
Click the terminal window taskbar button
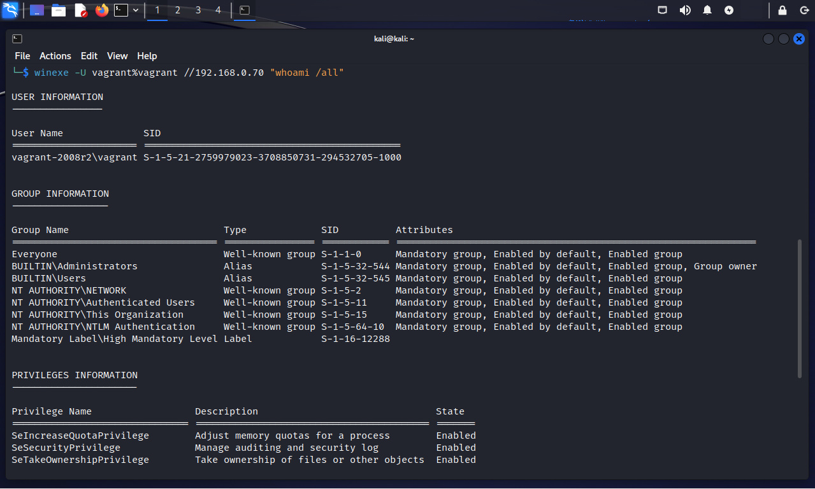click(x=244, y=10)
